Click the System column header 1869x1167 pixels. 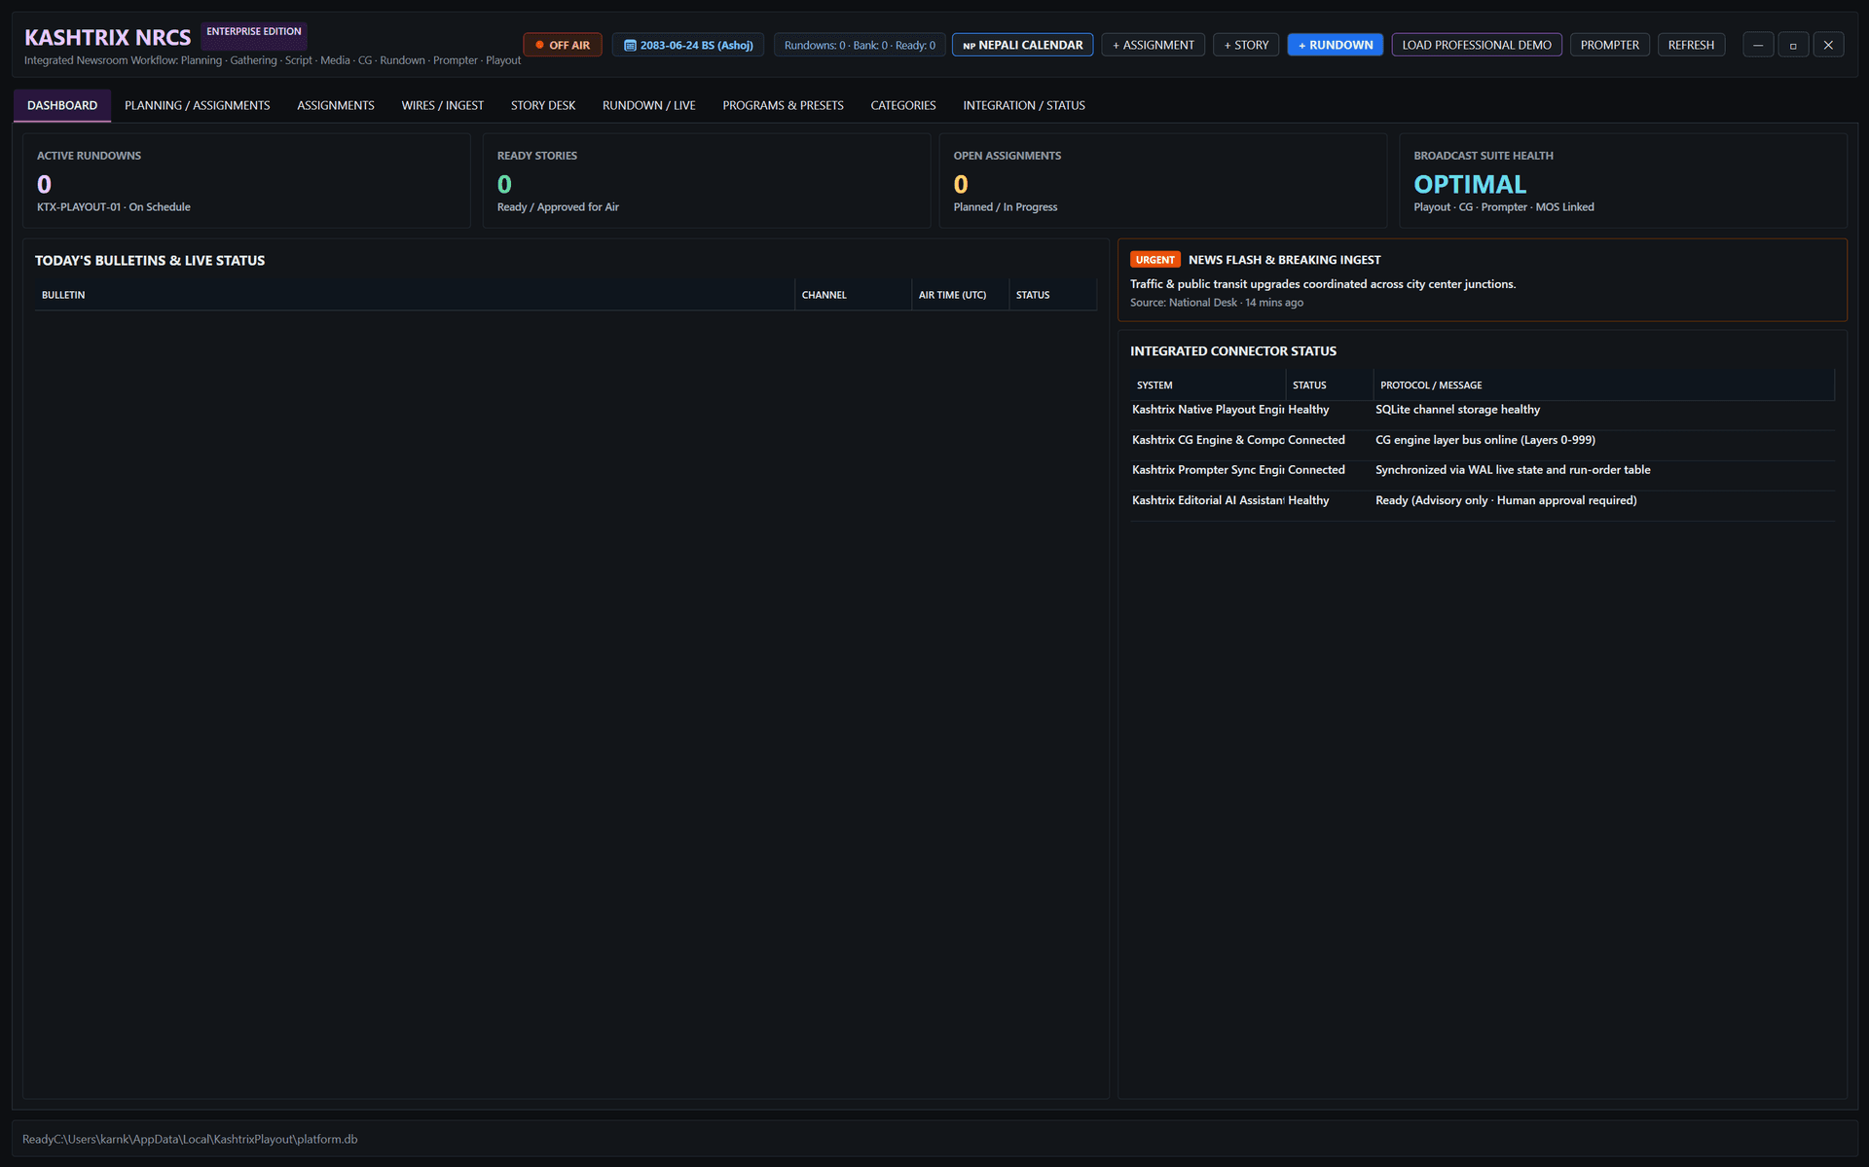[1207, 385]
